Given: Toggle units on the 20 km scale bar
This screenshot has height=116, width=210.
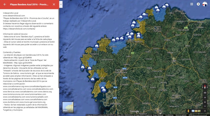Looking at the screenshot, I should click(198, 115).
